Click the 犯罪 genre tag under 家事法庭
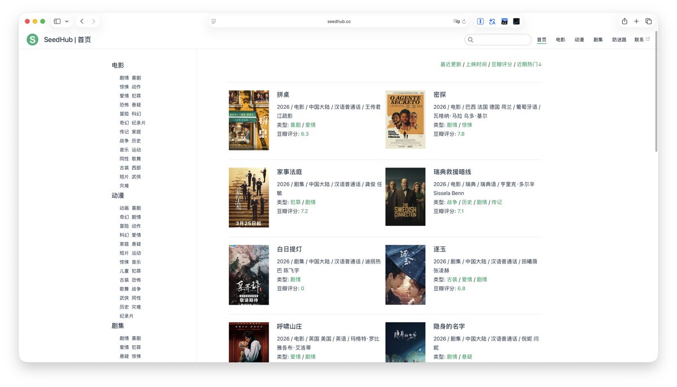Screen dimensions: 677x387 (295, 202)
